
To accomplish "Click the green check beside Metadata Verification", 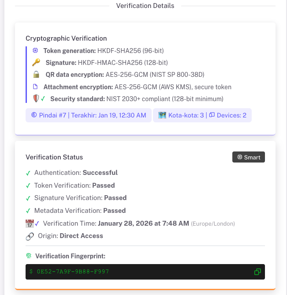I will [28, 211].
